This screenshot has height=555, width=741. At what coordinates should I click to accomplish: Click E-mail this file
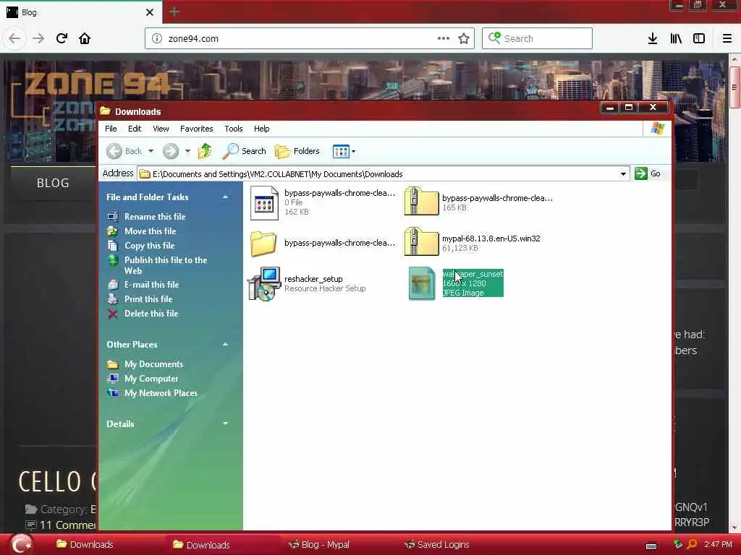[152, 285]
